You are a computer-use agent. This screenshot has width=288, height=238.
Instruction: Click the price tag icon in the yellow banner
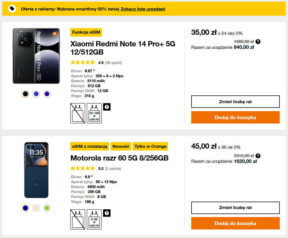point(12,9)
